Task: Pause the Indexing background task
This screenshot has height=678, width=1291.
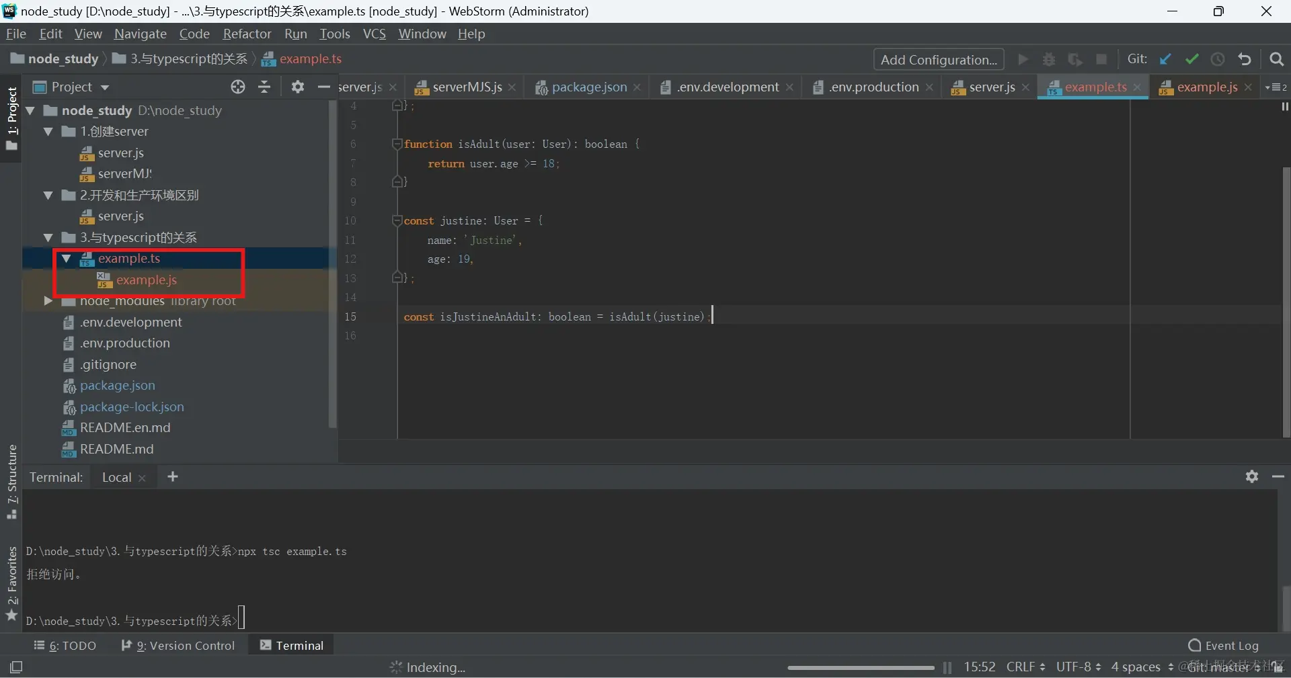Action: coord(947,667)
